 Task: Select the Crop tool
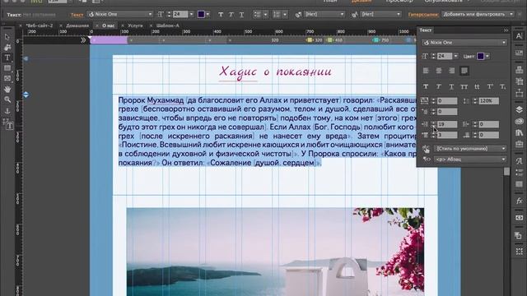coord(7,48)
